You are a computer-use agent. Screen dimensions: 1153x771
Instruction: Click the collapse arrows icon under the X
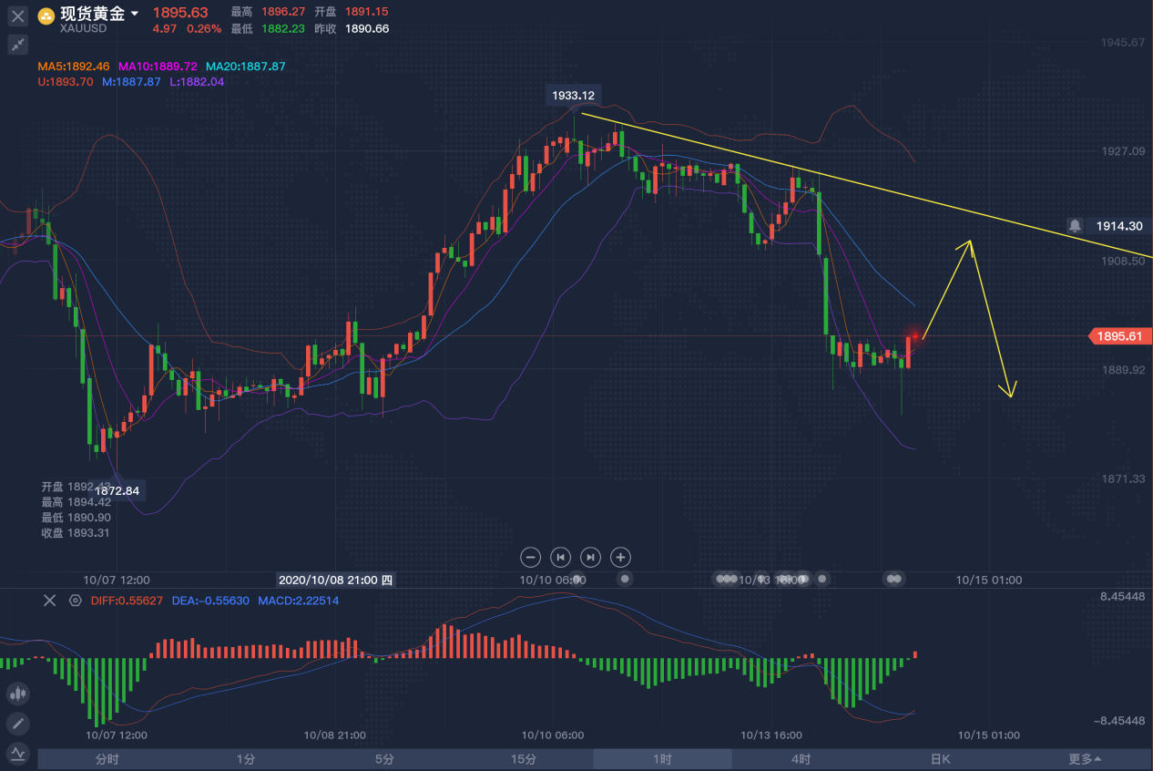pyautogui.click(x=18, y=44)
